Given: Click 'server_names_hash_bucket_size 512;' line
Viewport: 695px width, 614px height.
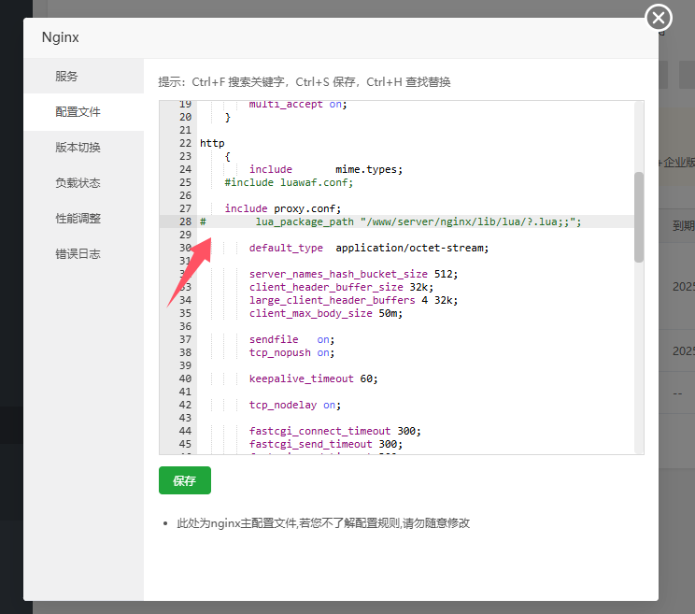Looking at the screenshot, I should 353,274.
